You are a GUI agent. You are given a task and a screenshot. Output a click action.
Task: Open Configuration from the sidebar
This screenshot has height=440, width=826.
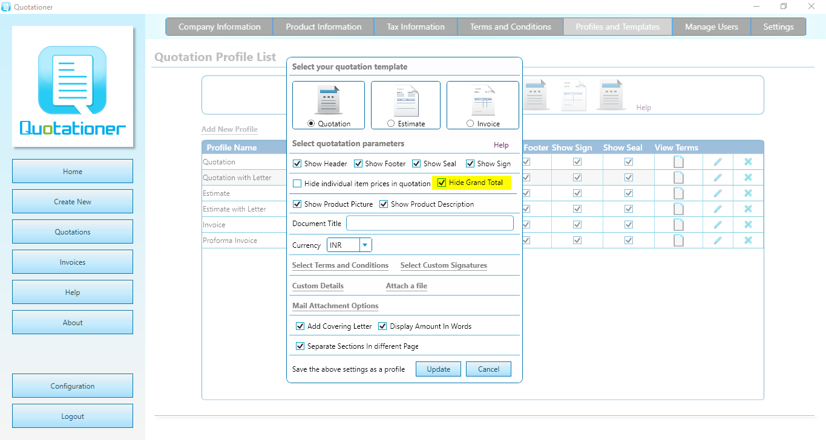point(73,386)
